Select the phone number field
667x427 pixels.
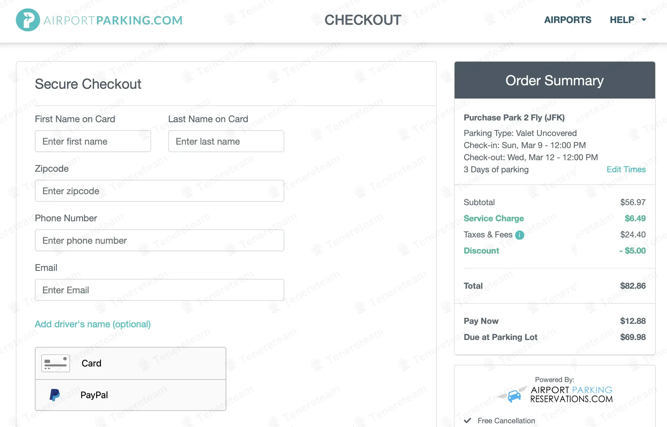coord(159,240)
